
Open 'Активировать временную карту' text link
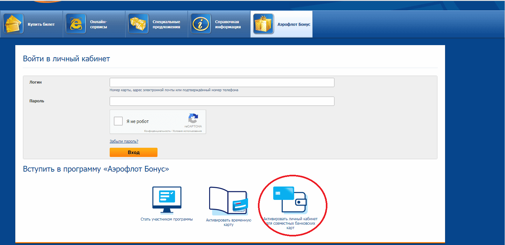229,222
